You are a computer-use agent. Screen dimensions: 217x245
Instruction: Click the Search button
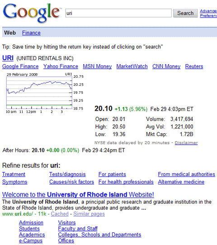(x=185, y=13)
